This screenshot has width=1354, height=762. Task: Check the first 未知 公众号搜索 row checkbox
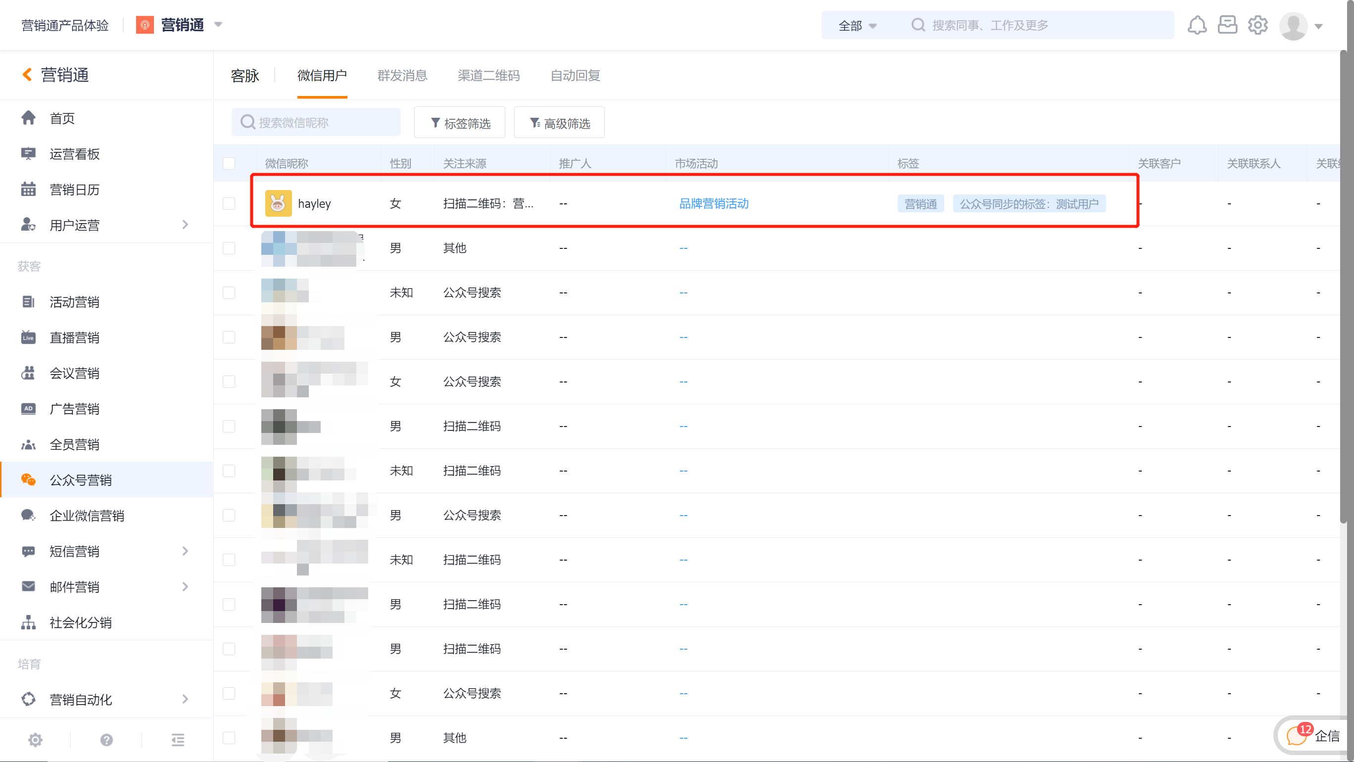click(229, 293)
